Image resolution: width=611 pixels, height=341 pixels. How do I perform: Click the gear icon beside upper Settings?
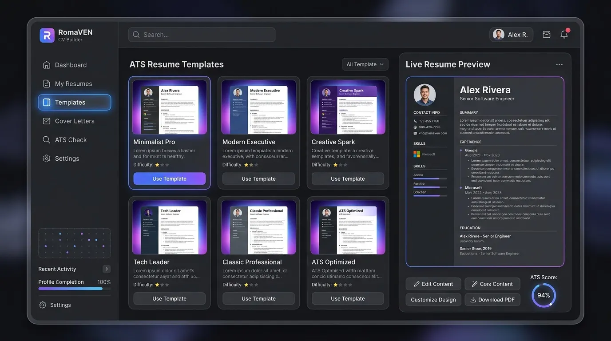click(x=46, y=158)
